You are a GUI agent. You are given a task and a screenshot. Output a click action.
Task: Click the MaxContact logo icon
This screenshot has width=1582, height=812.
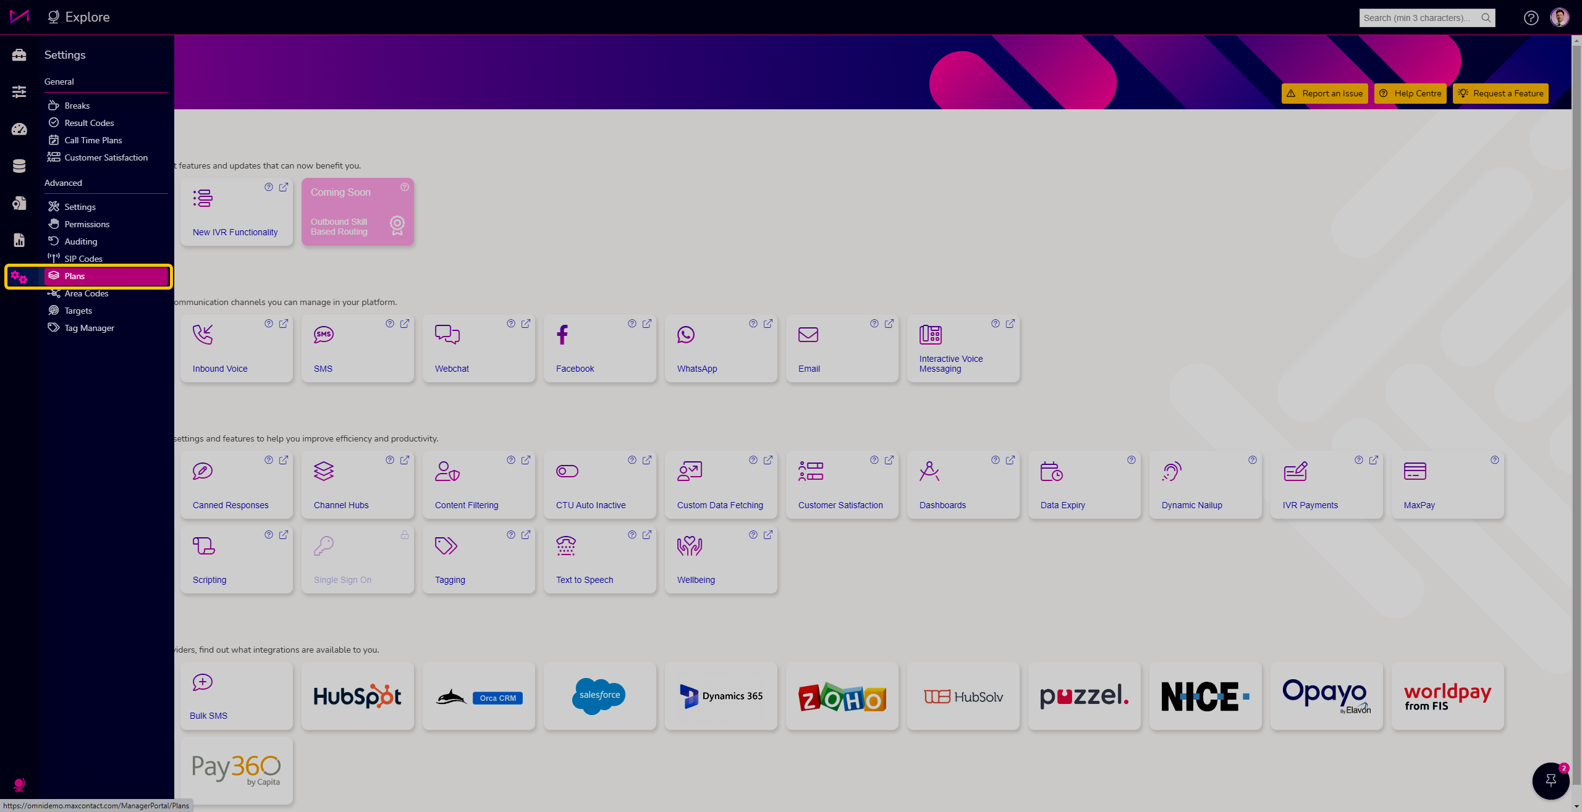pyautogui.click(x=19, y=17)
